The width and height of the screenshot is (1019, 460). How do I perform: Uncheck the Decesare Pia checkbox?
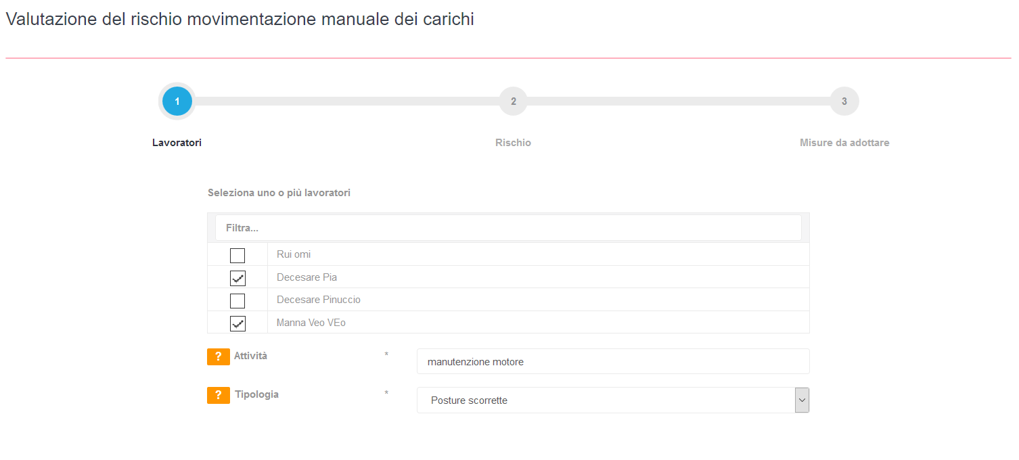(237, 278)
